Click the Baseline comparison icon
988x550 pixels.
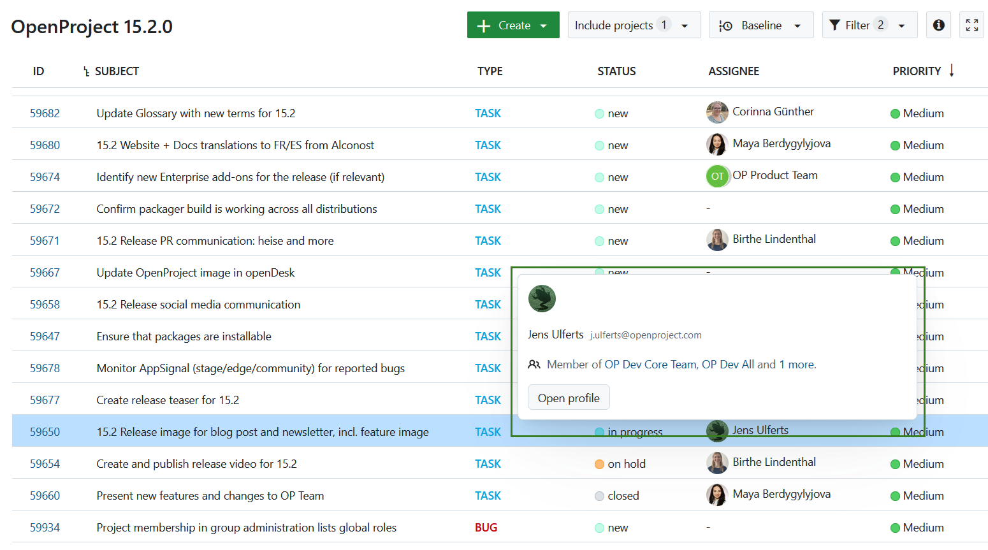point(725,25)
